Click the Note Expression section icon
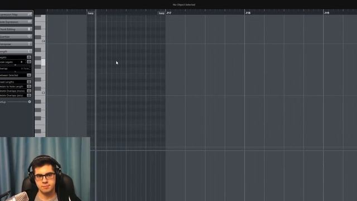The height and width of the screenshot is (201, 357). 30,21
